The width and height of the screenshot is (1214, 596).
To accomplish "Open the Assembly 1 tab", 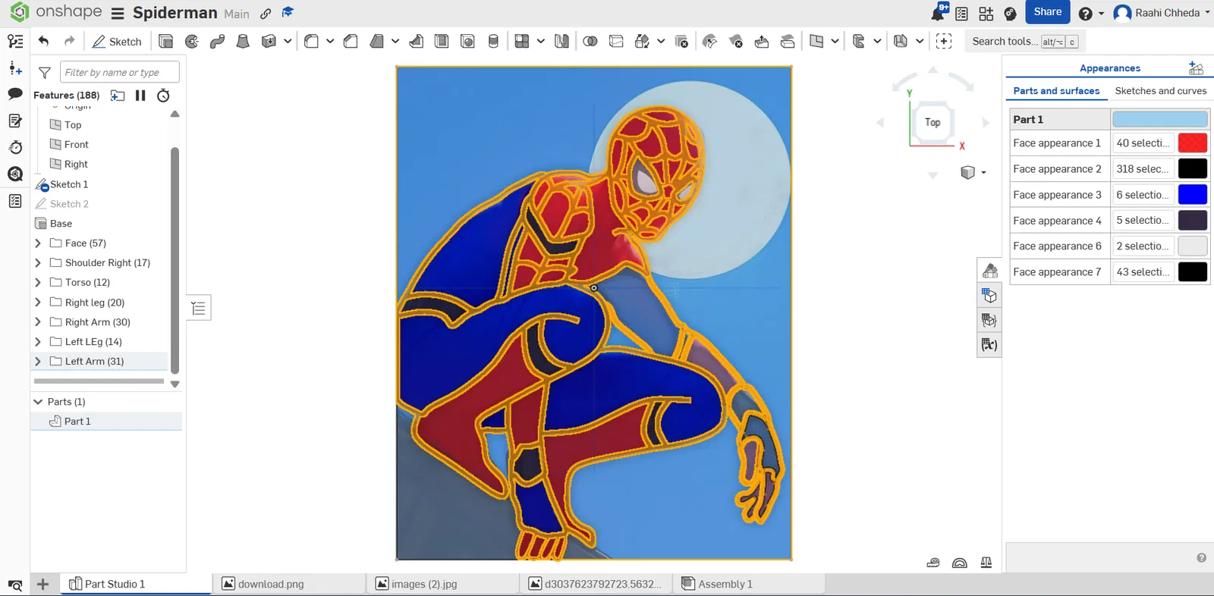I will pyautogui.click(x=749, y=584).
